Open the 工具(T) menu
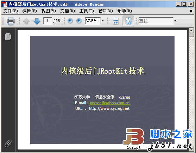 pos(87,11)
